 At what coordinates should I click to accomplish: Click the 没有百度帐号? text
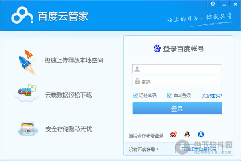[143, 149]
